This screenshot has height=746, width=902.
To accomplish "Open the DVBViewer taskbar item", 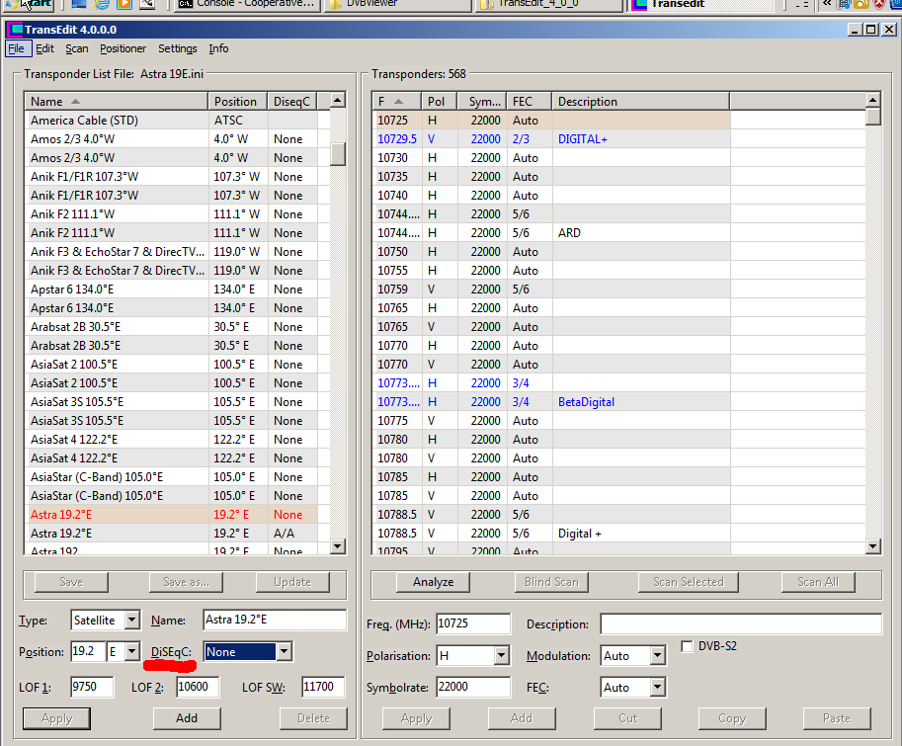I will (399, 5).
